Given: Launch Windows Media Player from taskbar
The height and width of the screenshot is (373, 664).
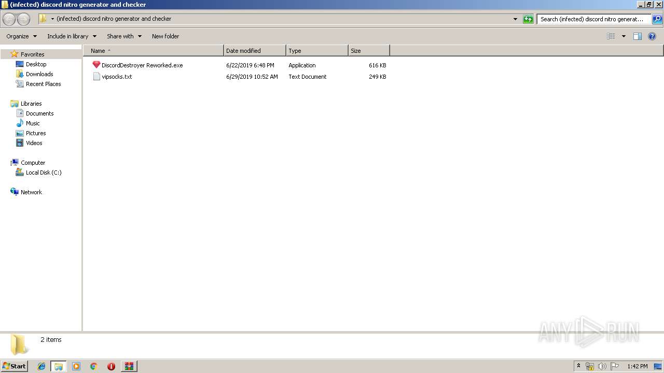Looking at the screenshot, I should [76, 366].
